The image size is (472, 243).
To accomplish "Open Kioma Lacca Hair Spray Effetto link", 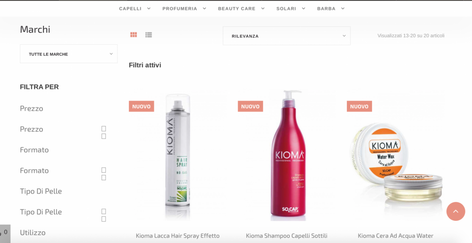I will (177, 236).
